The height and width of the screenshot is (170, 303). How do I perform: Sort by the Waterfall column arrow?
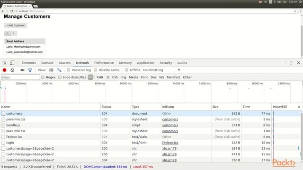pos(299,107)
